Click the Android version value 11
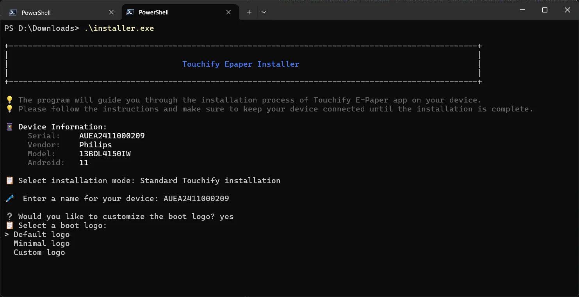 (x=84, y=163)
